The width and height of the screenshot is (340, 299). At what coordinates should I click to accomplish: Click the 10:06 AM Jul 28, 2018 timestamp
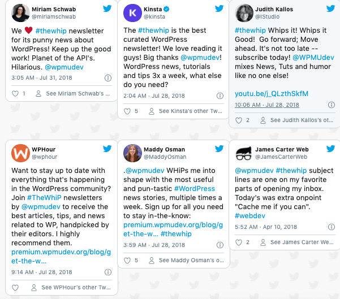(266, 105)
